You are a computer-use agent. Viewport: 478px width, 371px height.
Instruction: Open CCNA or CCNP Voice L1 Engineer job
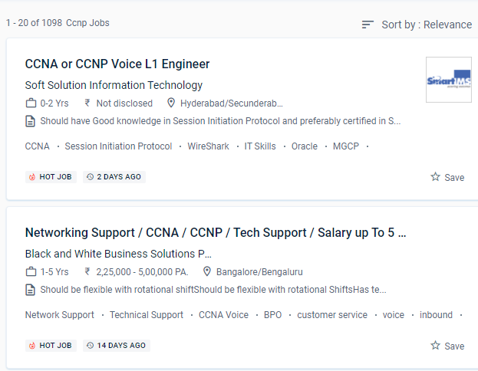pyautogui.click(x=117, y=64)
